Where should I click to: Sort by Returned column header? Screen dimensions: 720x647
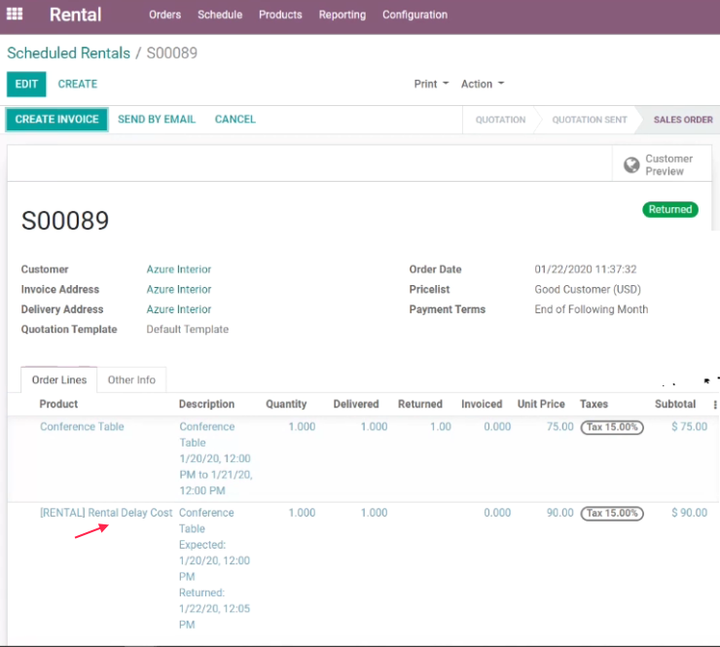click(420, 404)
